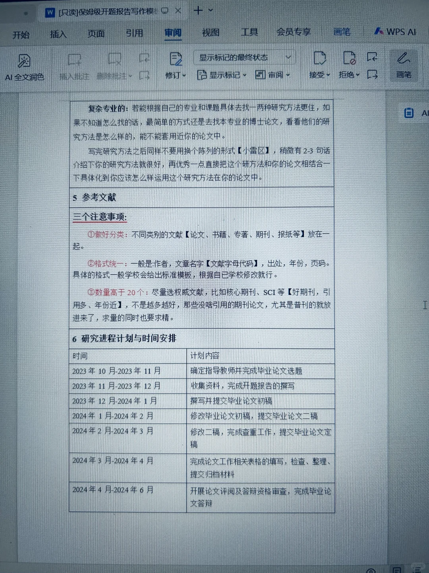Image resolution: width=429 pixels, height=573 pixels.
Task: Expand the 修订 dropdown arrow
Action: click(184, 75)
